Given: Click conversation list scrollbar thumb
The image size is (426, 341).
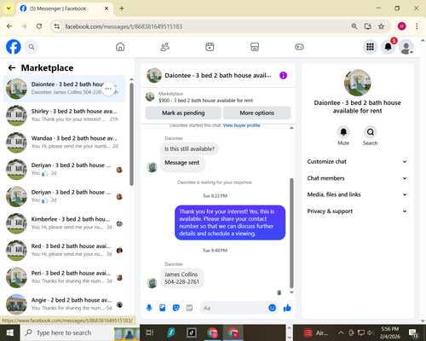Looking at the screenshot, I should pos(131,134).
